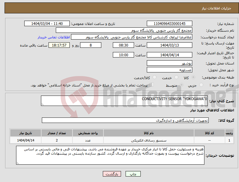Viewport: 239px width, 182px height.
Task: Click the buyer notes resize grip
Action: coord(18,163)
